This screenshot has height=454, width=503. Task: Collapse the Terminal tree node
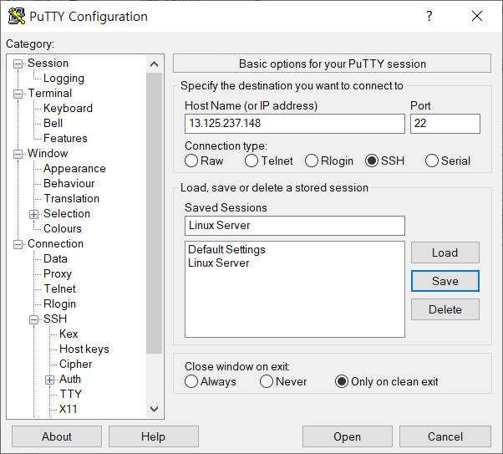(18, 94)
